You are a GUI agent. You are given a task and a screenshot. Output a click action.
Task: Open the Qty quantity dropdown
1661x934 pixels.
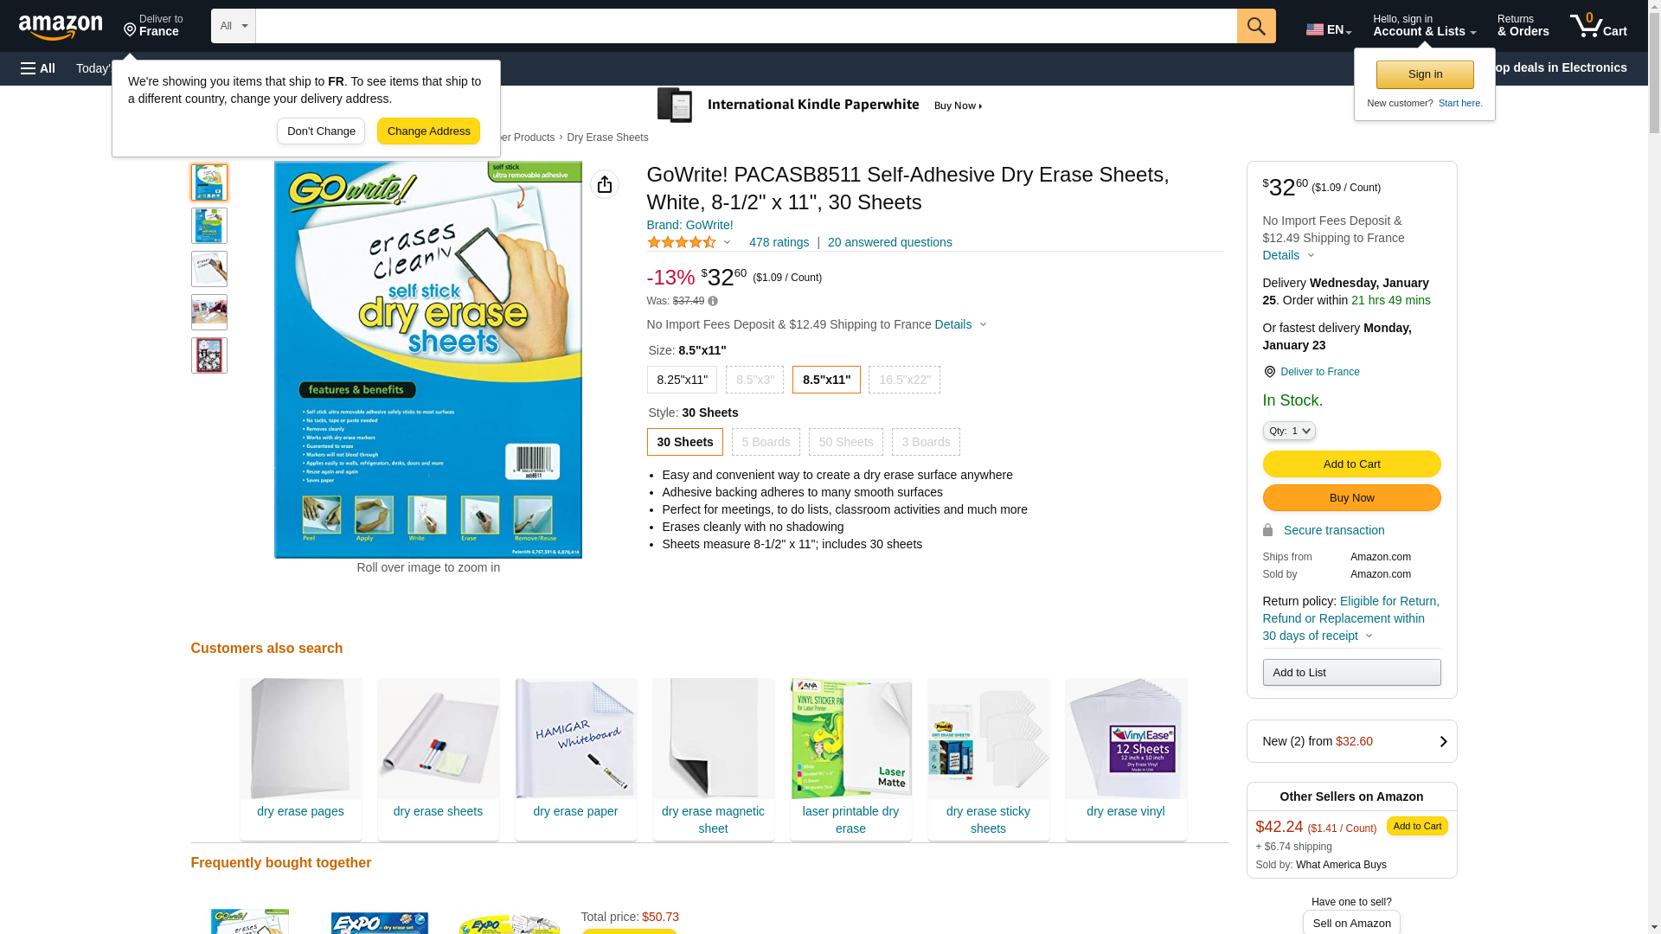point(1289,431)
